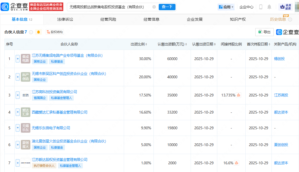Sort by 出资比例 column

tap(139, 44)
